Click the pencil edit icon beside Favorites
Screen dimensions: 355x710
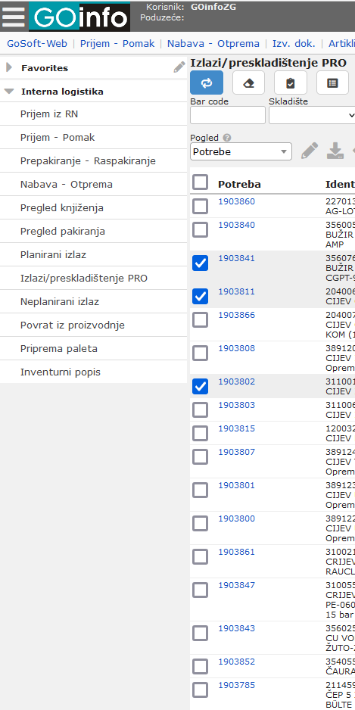click(179, 67)
